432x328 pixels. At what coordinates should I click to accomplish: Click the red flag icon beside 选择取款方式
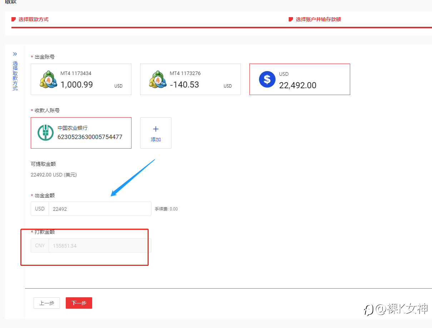pyautogui.click(x=14, y=19)
